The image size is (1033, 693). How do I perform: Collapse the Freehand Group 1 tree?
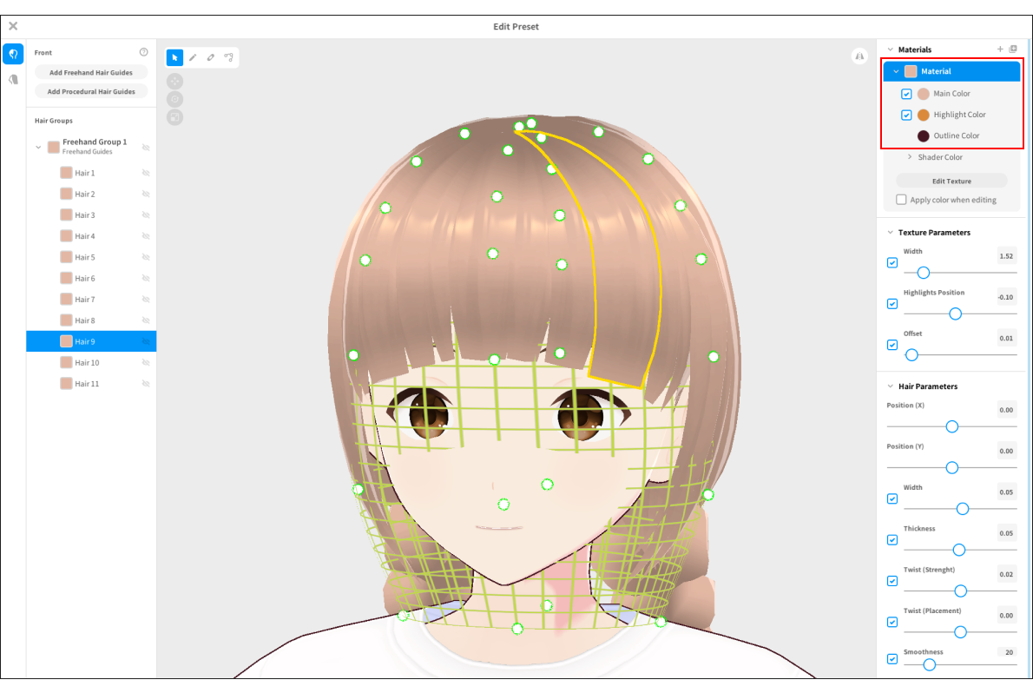click(38, 147)
